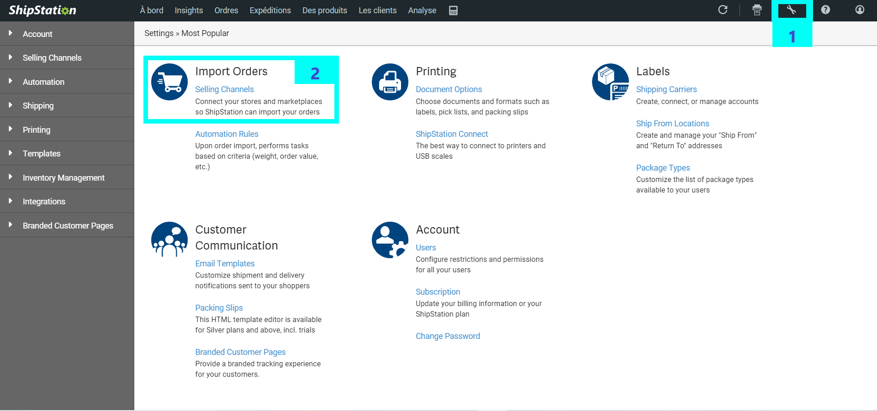Select Printing in the sidebar
The height and width of the screenshot is (411, 877).
point(67,130)
